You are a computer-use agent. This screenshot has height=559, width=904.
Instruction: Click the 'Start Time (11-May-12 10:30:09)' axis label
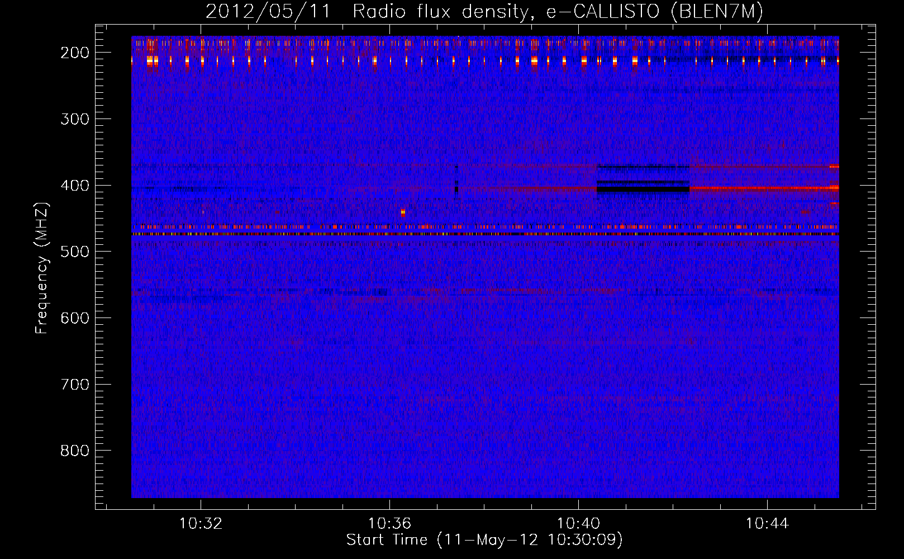click(484, 539)
